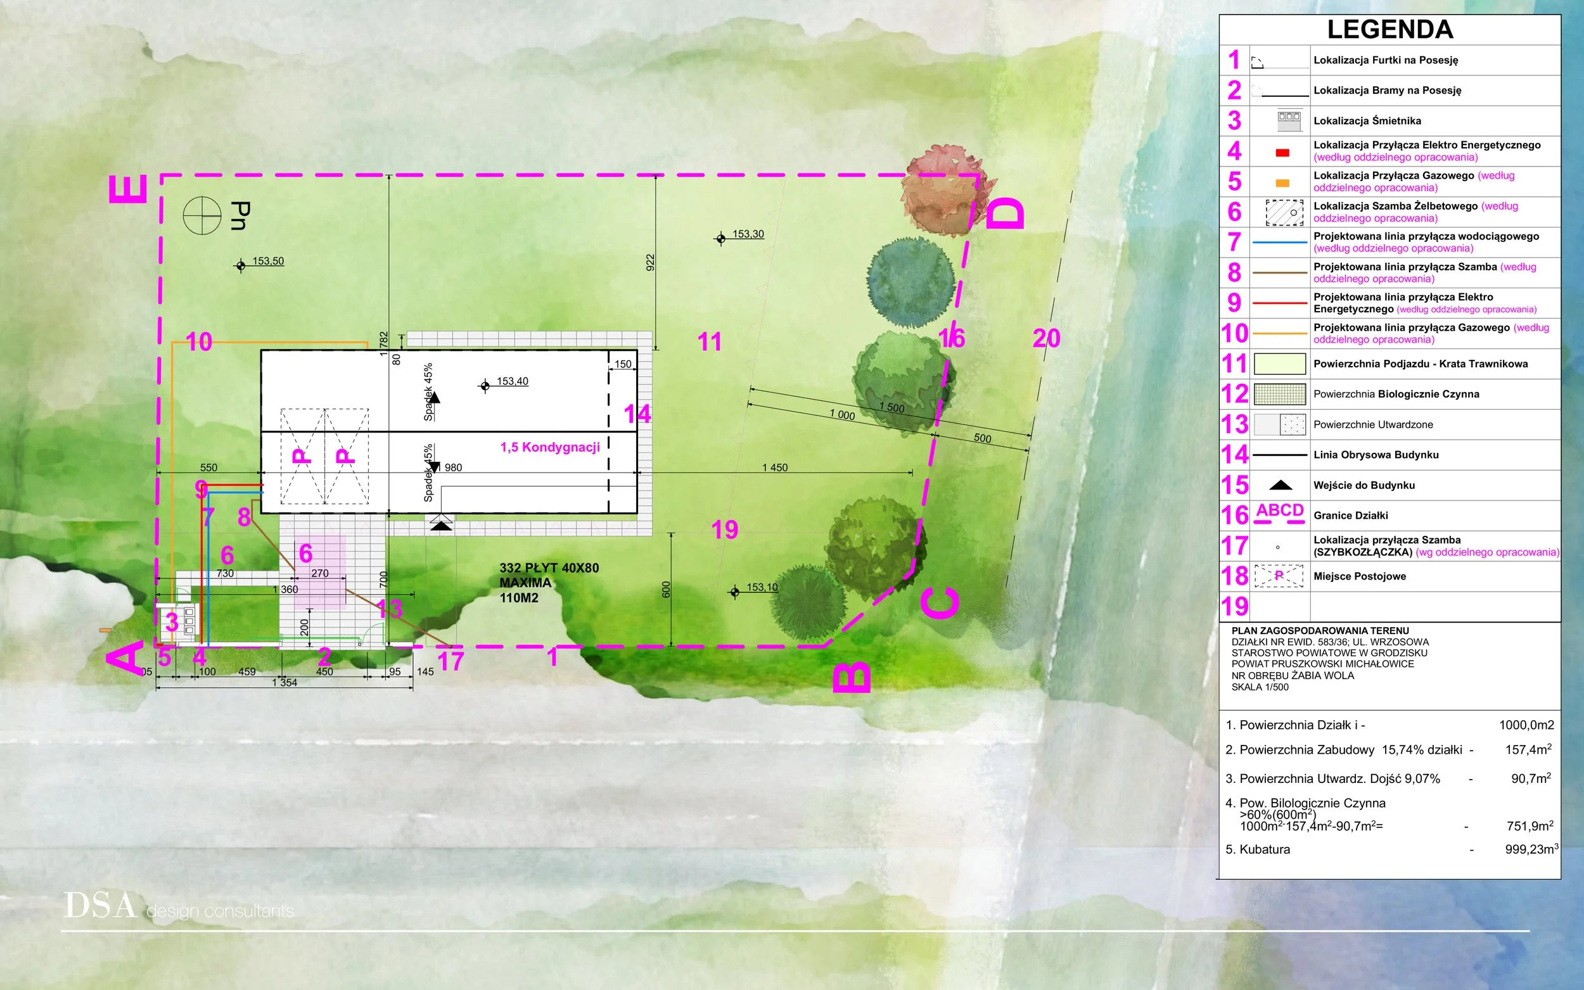The height and width of the screenshot is (990, 1584).
Task: Click the north compass symbol labeled Pn
Action: click(x=201, y=215)
